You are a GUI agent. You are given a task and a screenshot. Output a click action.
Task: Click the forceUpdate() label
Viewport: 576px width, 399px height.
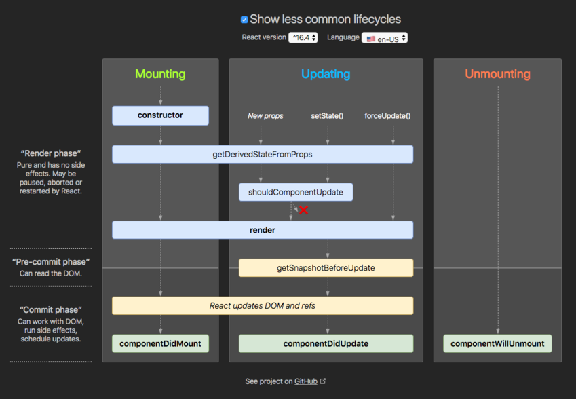coord(387,116)
